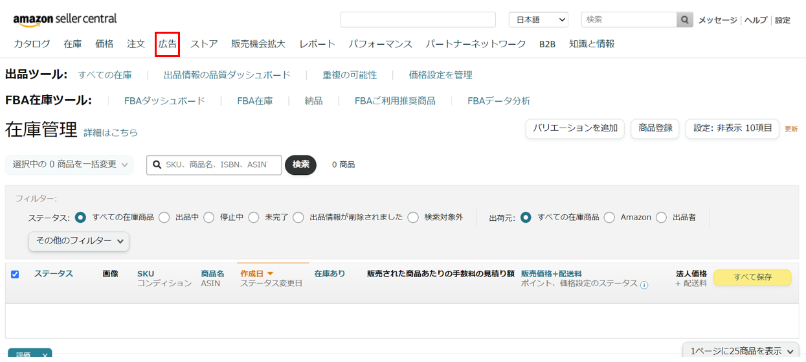
Task: Sort by 作成日 using the arrow
Action: click(x=270, y=274)
